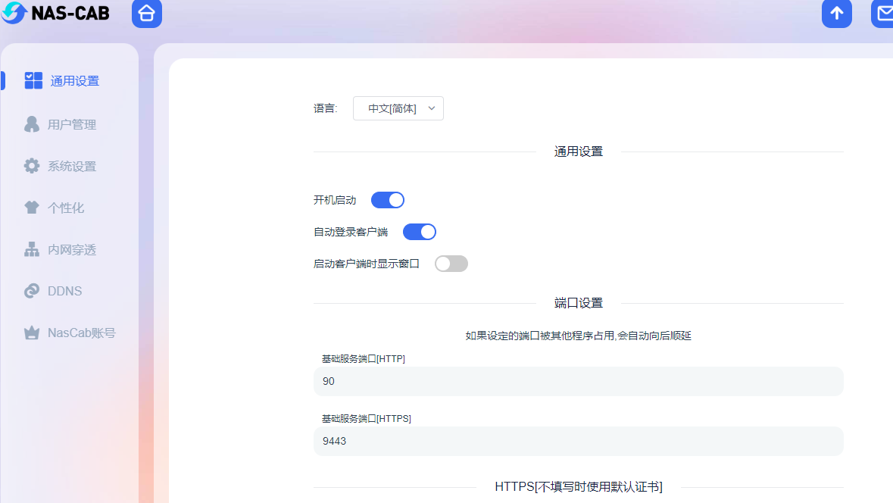Click the 语言: label
The height and width of the screenshot is (503, 893).
tap(325, 108)
